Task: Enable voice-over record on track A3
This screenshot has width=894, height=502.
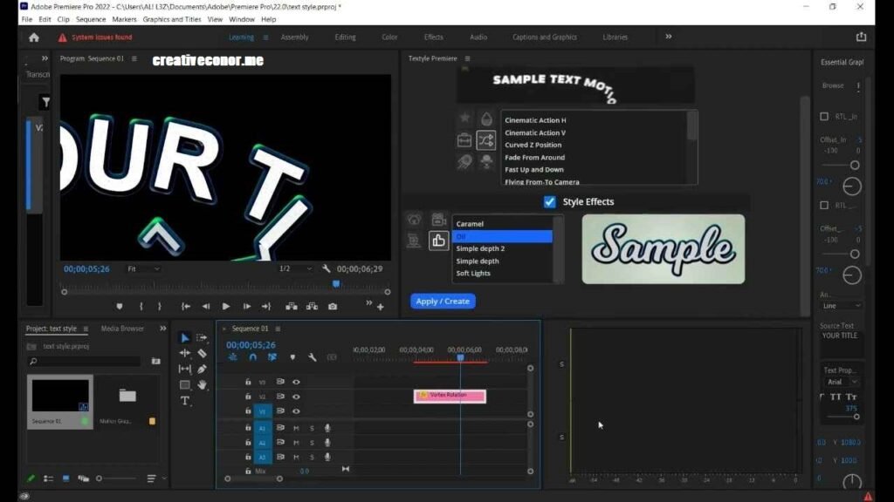Action: click(x=327, y=457)
